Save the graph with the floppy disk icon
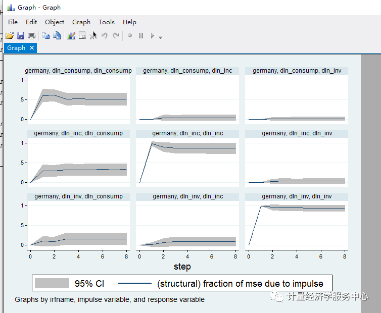 pos(21,36)
